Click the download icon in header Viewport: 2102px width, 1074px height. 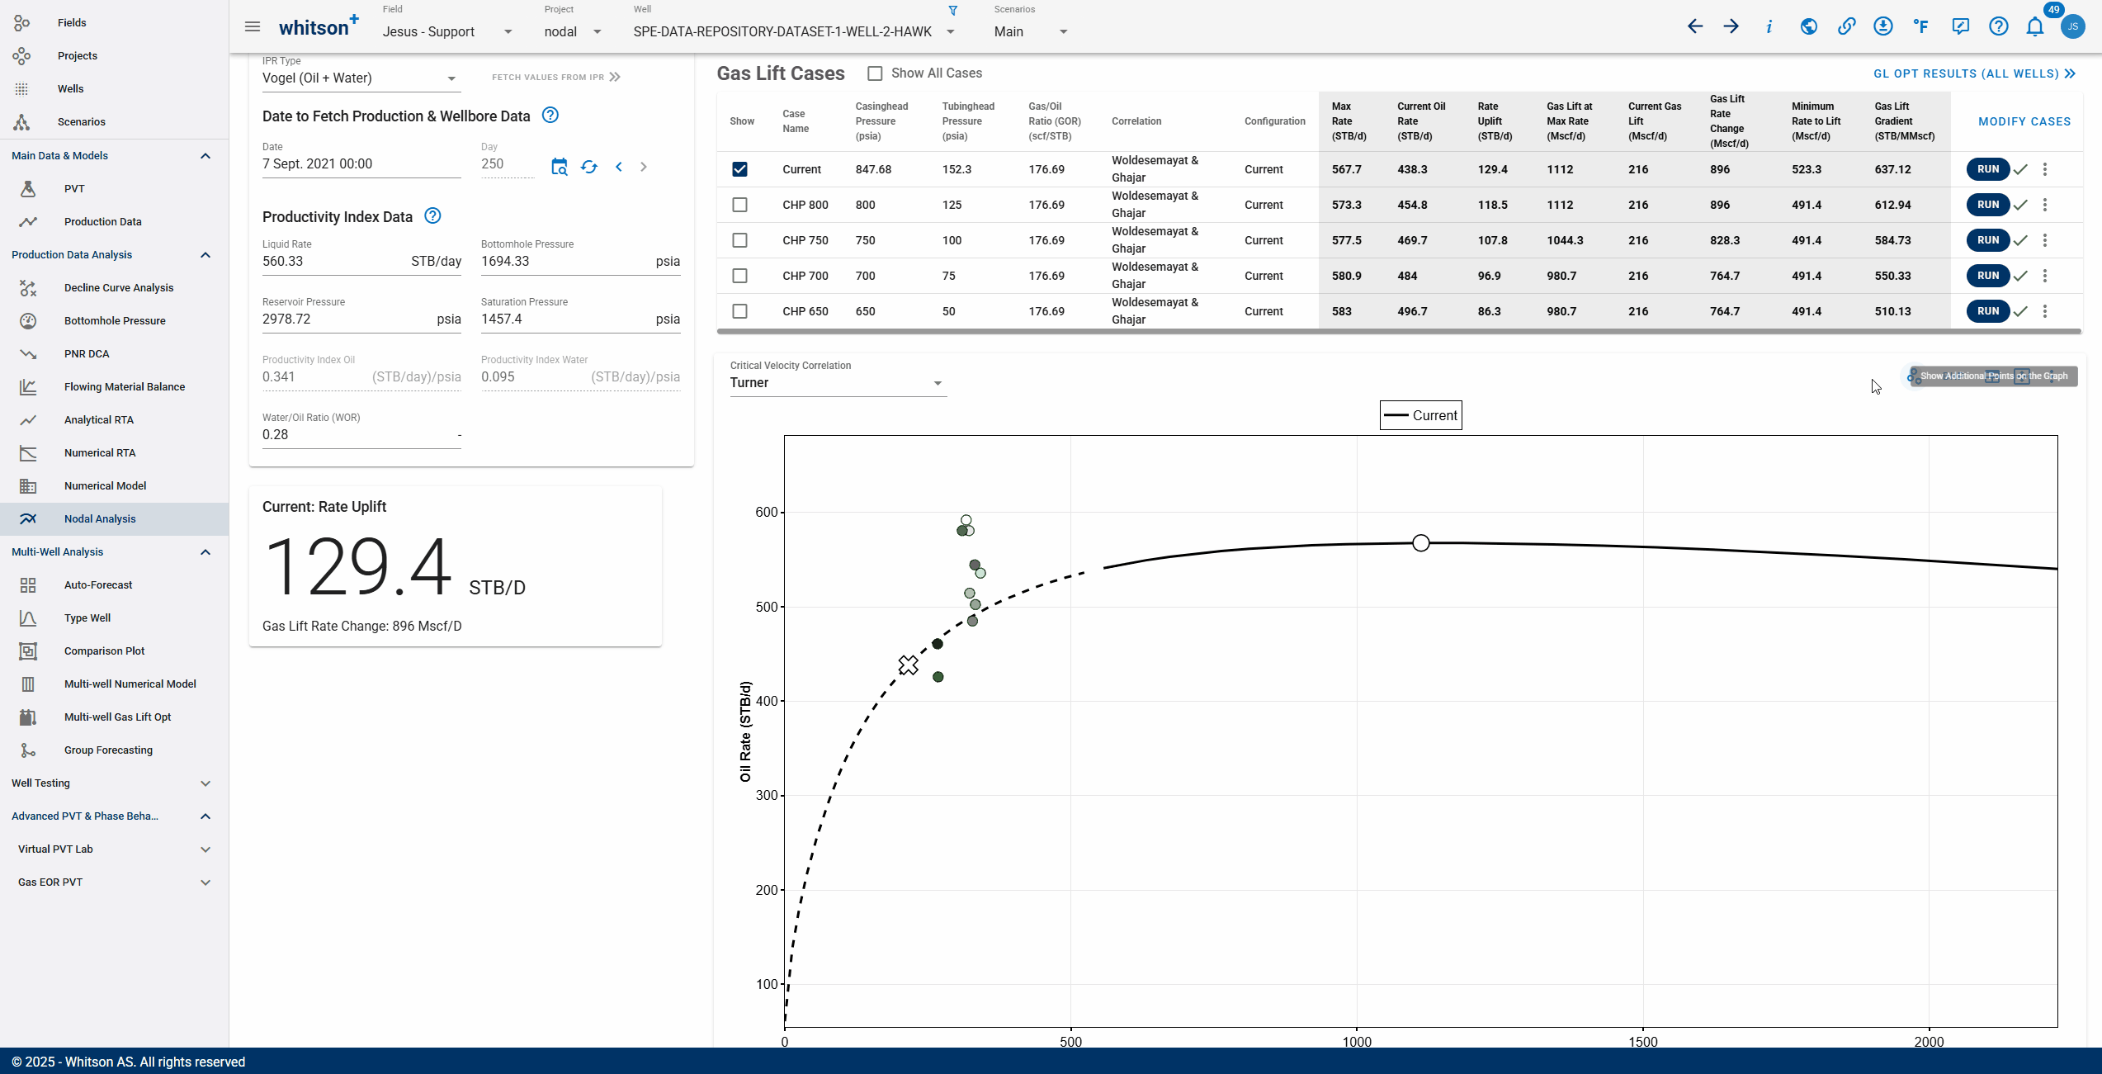[1882, 26]
